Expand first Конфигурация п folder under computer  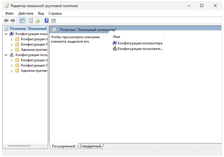click(x=12, y=39)
